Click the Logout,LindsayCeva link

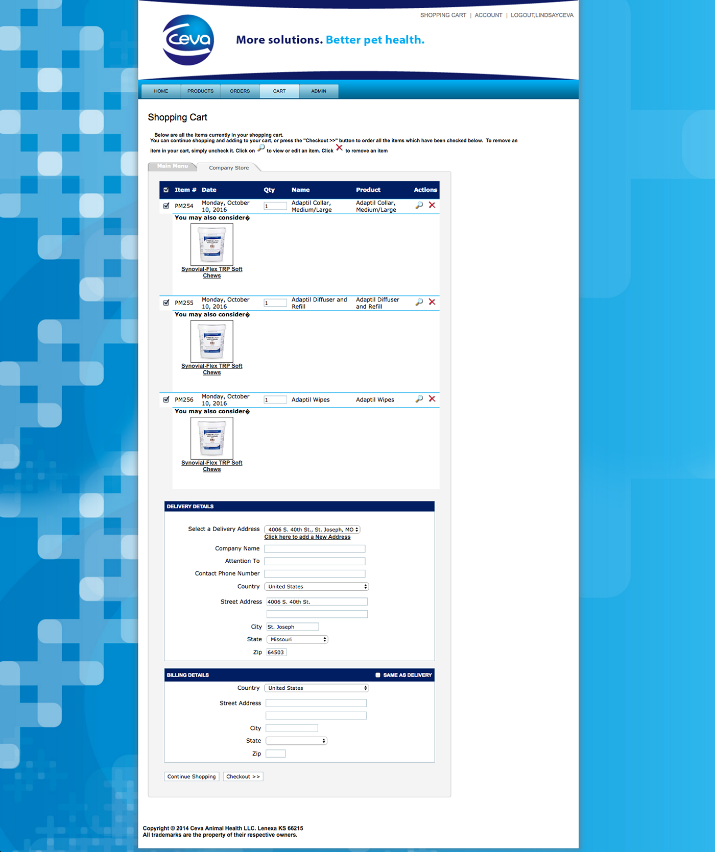click(x=542, y=15)
